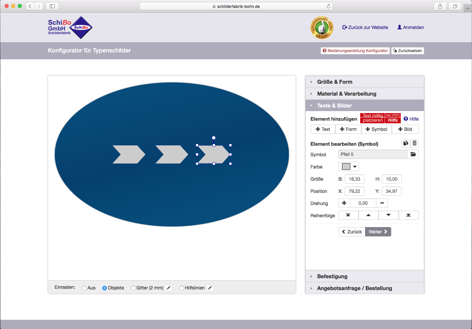The height and width of the screenshot is (329, 472).
Task: Select Gitter (2 mm) snapping
Action: (133, 288)
